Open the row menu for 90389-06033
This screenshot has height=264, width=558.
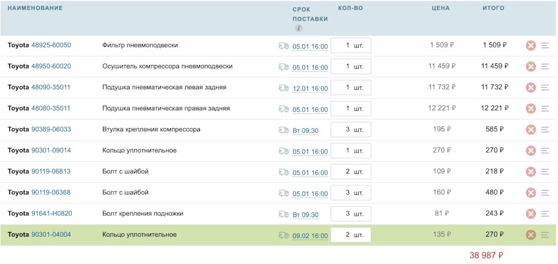tap(545, 130)
